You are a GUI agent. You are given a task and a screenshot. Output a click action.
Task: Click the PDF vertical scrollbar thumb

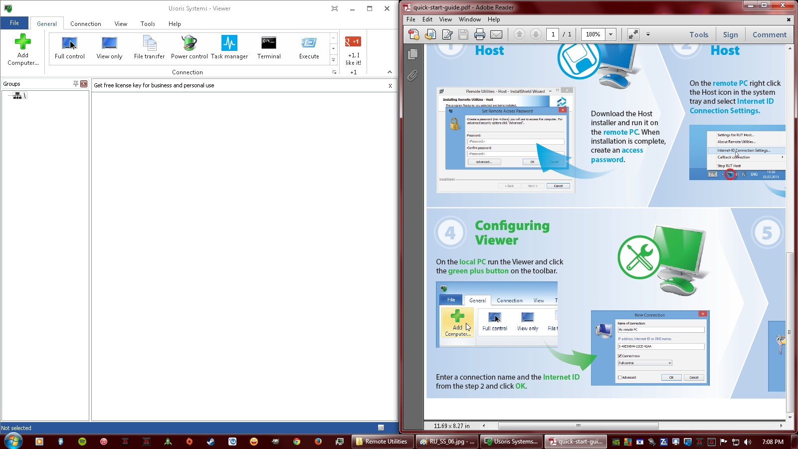(x=789, y=332)
